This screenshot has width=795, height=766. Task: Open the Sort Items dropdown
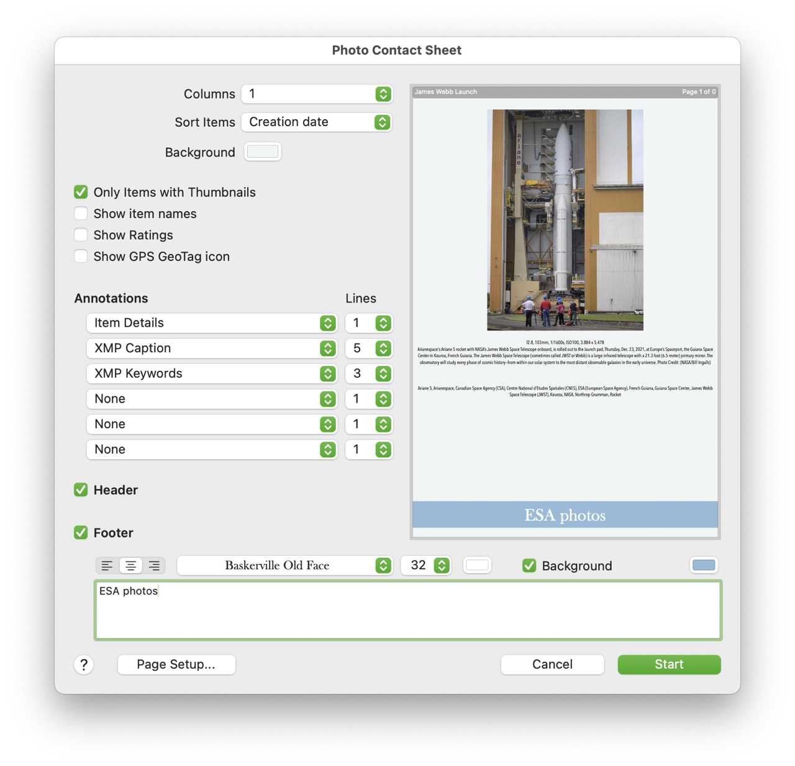317,122
